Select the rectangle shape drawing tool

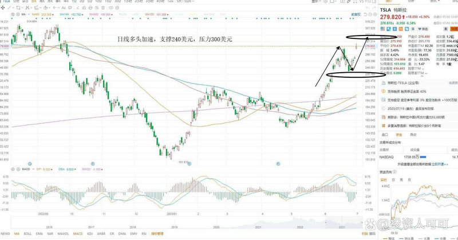18,7
